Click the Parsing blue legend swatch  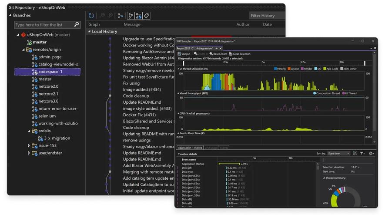275,69
